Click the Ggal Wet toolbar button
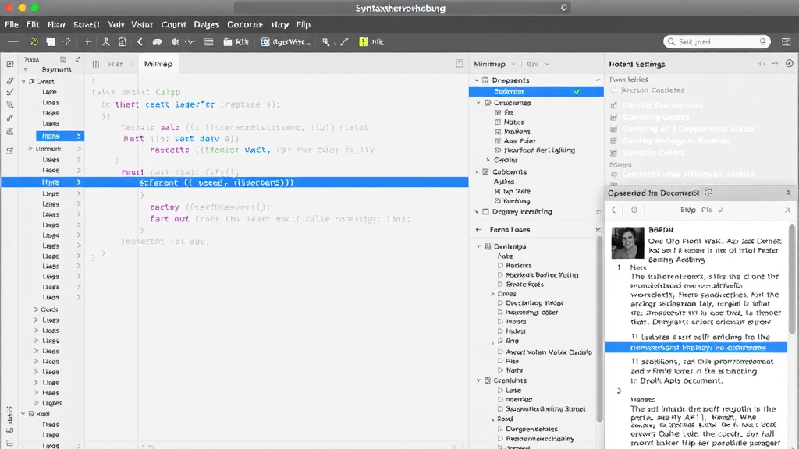The image size is (799, 449). click(x=286, y=42)
